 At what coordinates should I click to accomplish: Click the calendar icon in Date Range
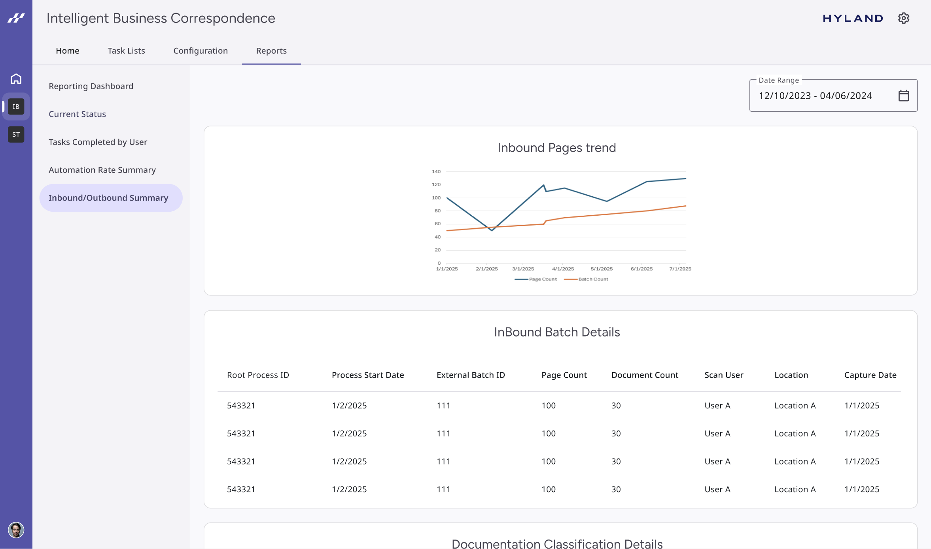coord(903,96)
